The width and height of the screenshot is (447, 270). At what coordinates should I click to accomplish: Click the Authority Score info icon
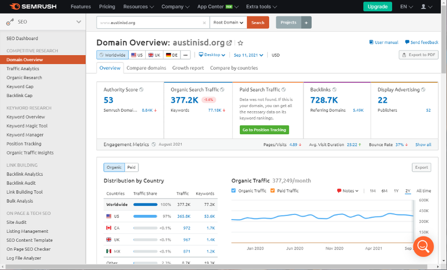[x=141, y=90]
